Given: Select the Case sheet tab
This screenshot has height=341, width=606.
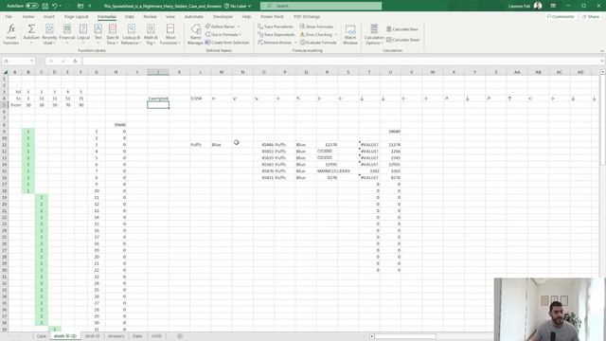Looking at the screenshot, I should pos(42,336).
